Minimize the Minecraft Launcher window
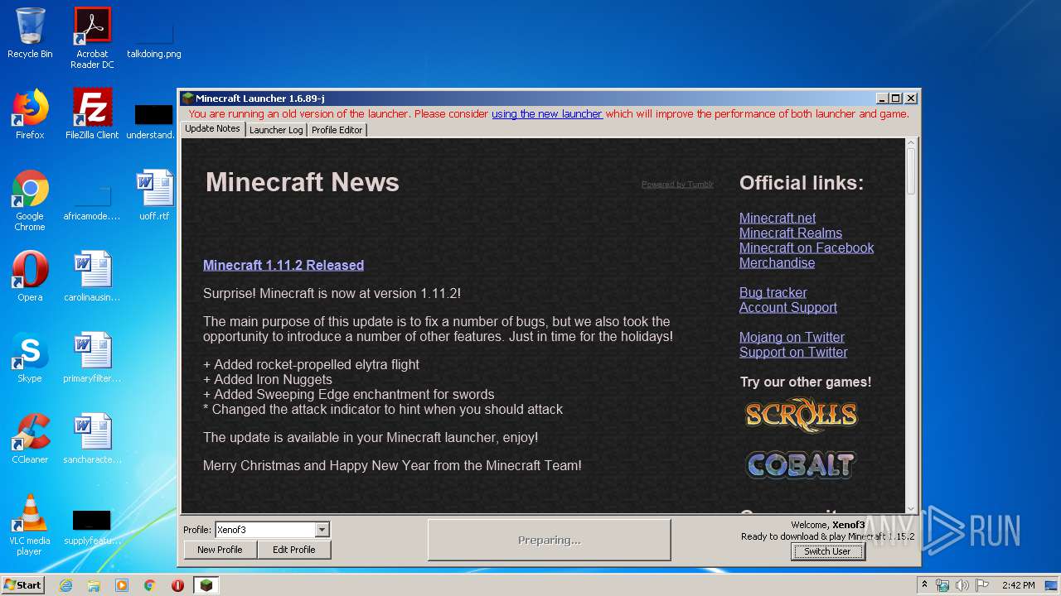Image resolution: width=1061 pixels, height=596 pixels. [882, 99]
